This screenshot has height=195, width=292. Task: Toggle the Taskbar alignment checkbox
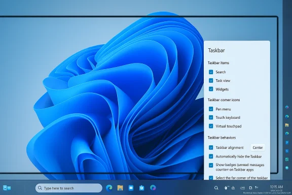211,148
